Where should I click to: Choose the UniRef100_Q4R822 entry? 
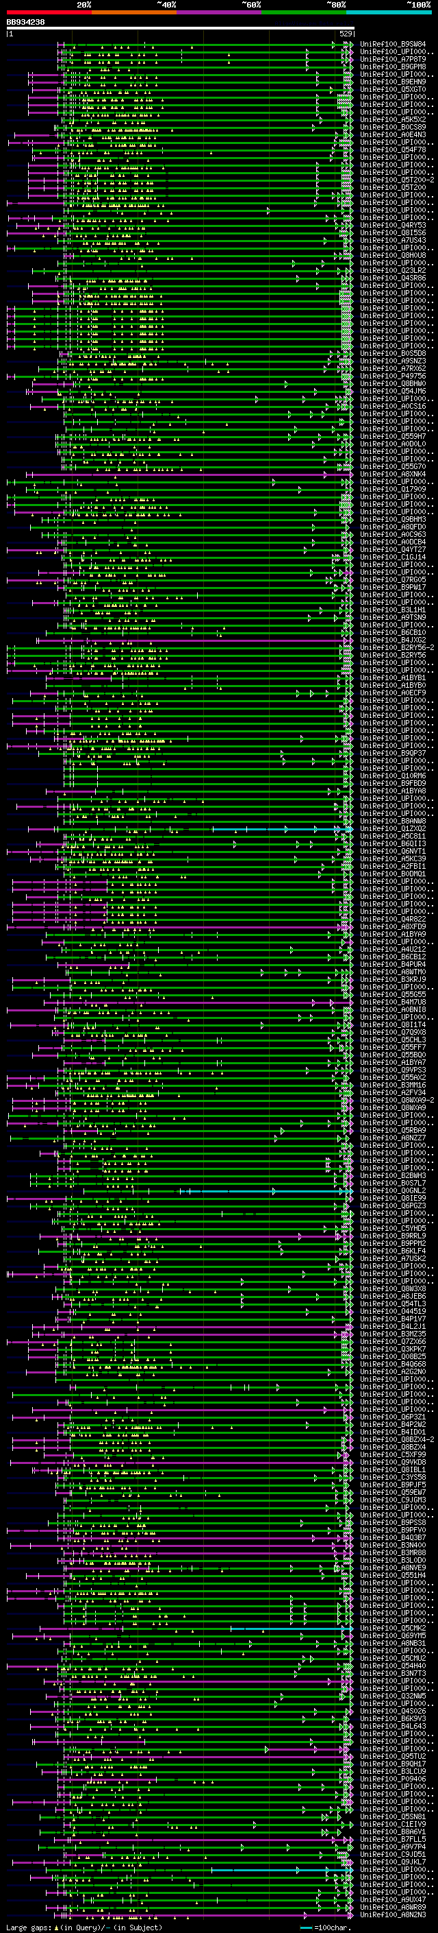tap(393, 920)
